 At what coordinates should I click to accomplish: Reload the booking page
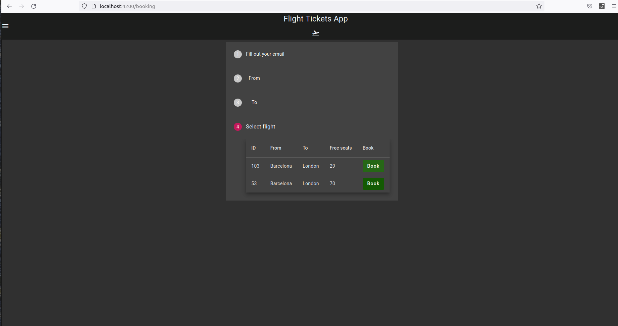[x=34, y=6]
